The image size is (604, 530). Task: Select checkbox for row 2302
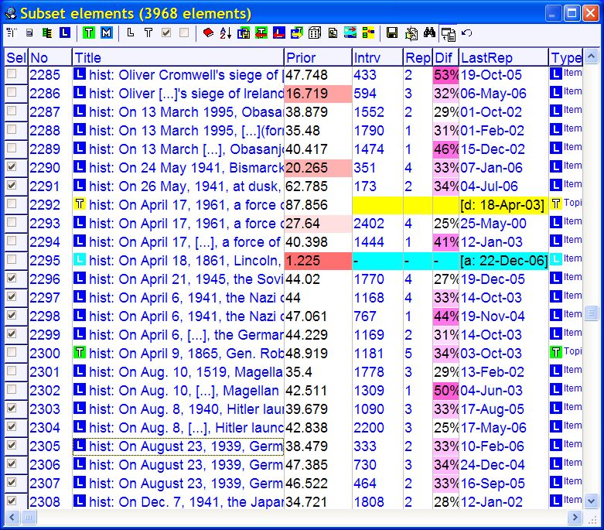tap(12, 389)
